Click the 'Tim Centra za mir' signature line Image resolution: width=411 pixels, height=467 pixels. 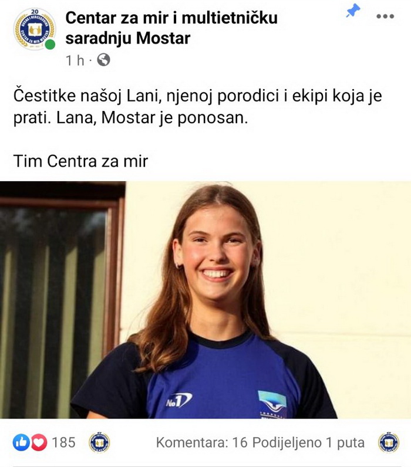(80, 161)
